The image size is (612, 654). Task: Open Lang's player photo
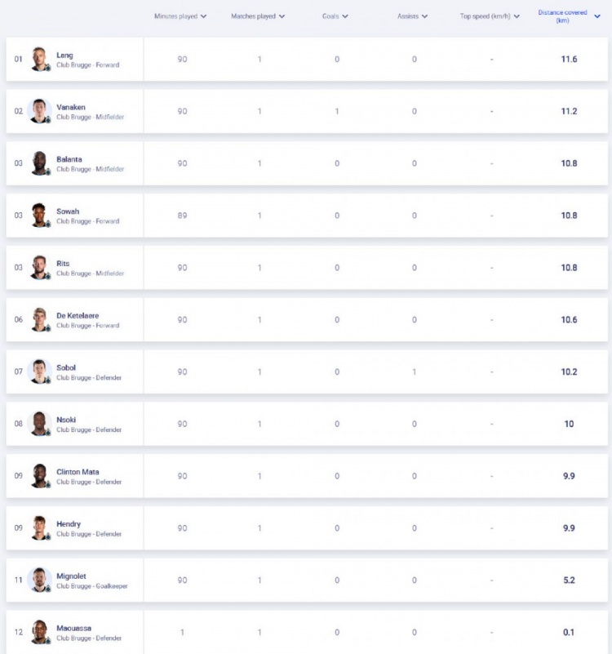pyautogui.click(x=40, y=59)
